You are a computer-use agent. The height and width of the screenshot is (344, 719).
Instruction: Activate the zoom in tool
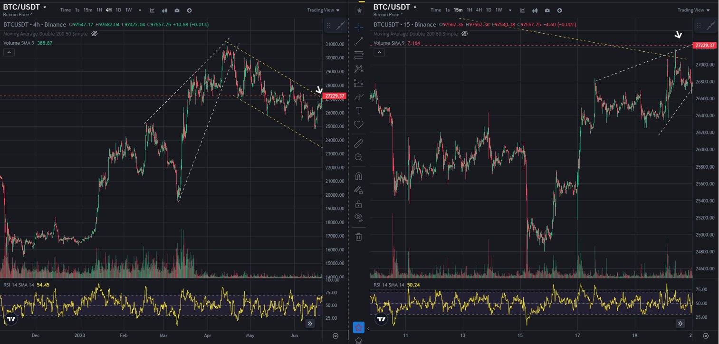pyautogui.click(x=359, y=157)
